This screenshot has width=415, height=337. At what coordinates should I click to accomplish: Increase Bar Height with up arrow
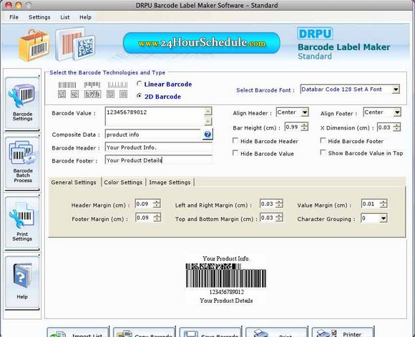tap(305, 124)
